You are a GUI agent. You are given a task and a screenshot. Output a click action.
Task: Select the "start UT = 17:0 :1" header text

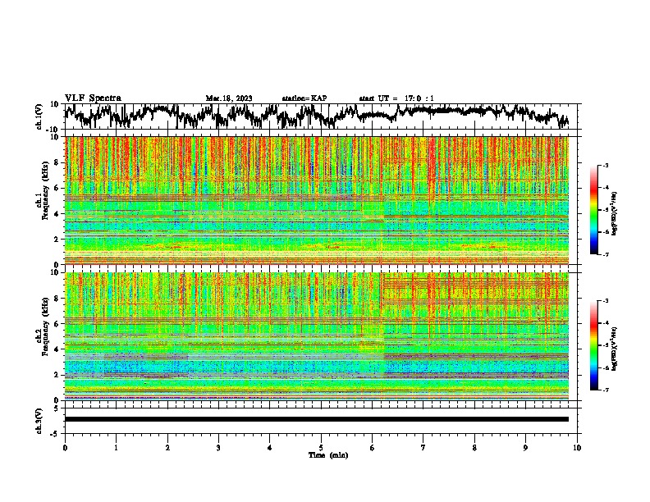click(x=396, y=98)
